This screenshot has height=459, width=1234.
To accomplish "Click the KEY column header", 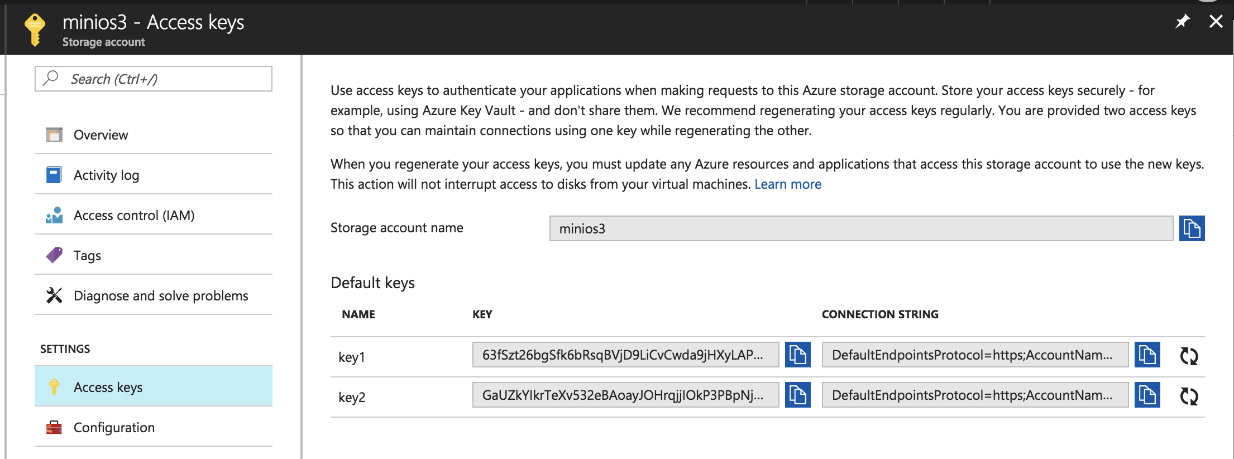I will [x=482, y=314].
